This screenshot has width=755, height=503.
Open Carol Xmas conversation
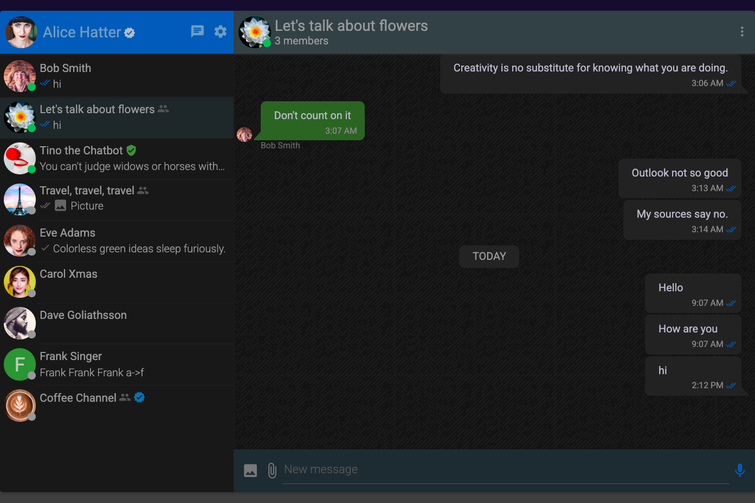tap(117, 282)
